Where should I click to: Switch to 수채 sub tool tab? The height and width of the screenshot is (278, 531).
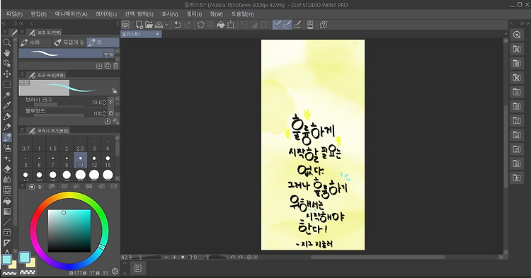[35, 42]
